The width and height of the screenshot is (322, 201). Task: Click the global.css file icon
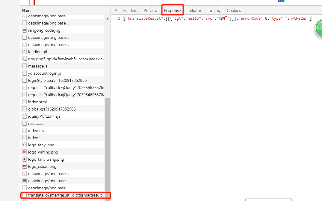(25, 109)
